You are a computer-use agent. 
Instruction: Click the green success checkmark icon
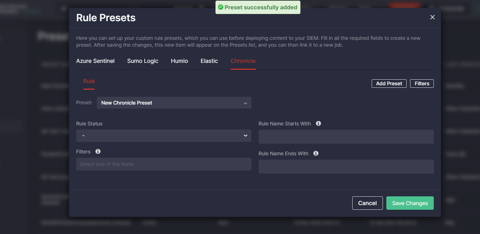(x=220, y=7)
